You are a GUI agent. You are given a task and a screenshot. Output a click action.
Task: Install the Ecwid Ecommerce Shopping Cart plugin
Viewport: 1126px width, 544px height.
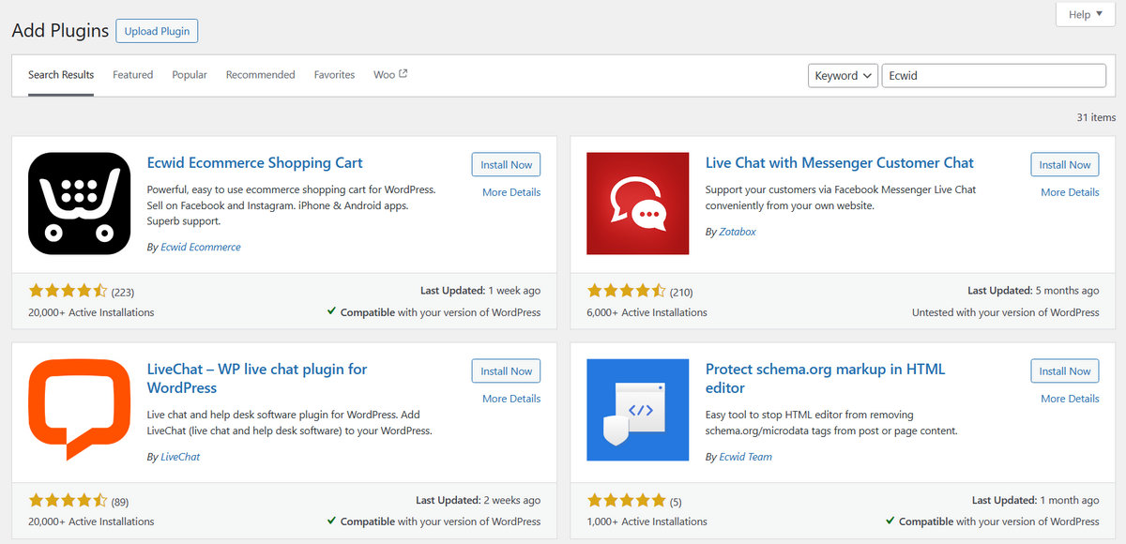point(506,164)
